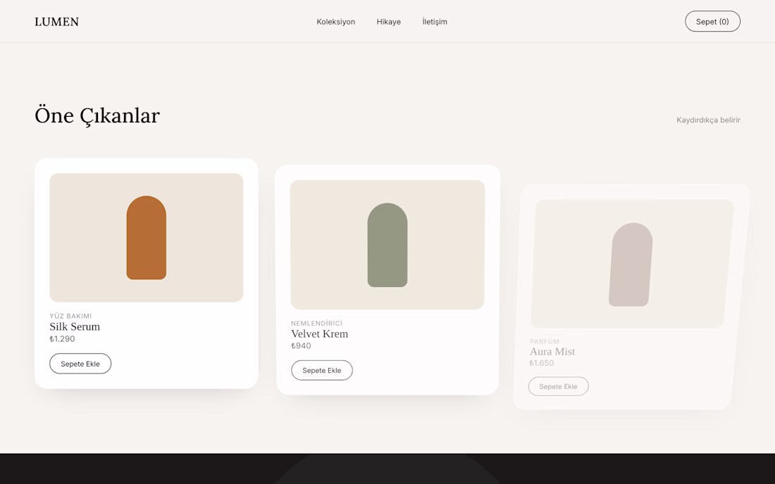The height and width of the screenshot is (484, 775).
Task: Go to the Hikaye page
Action: (x=388, y=22)
